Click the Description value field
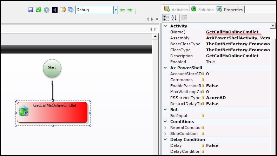Image resolution: width=277 pixels, height=156 pixels. point(237,56)
